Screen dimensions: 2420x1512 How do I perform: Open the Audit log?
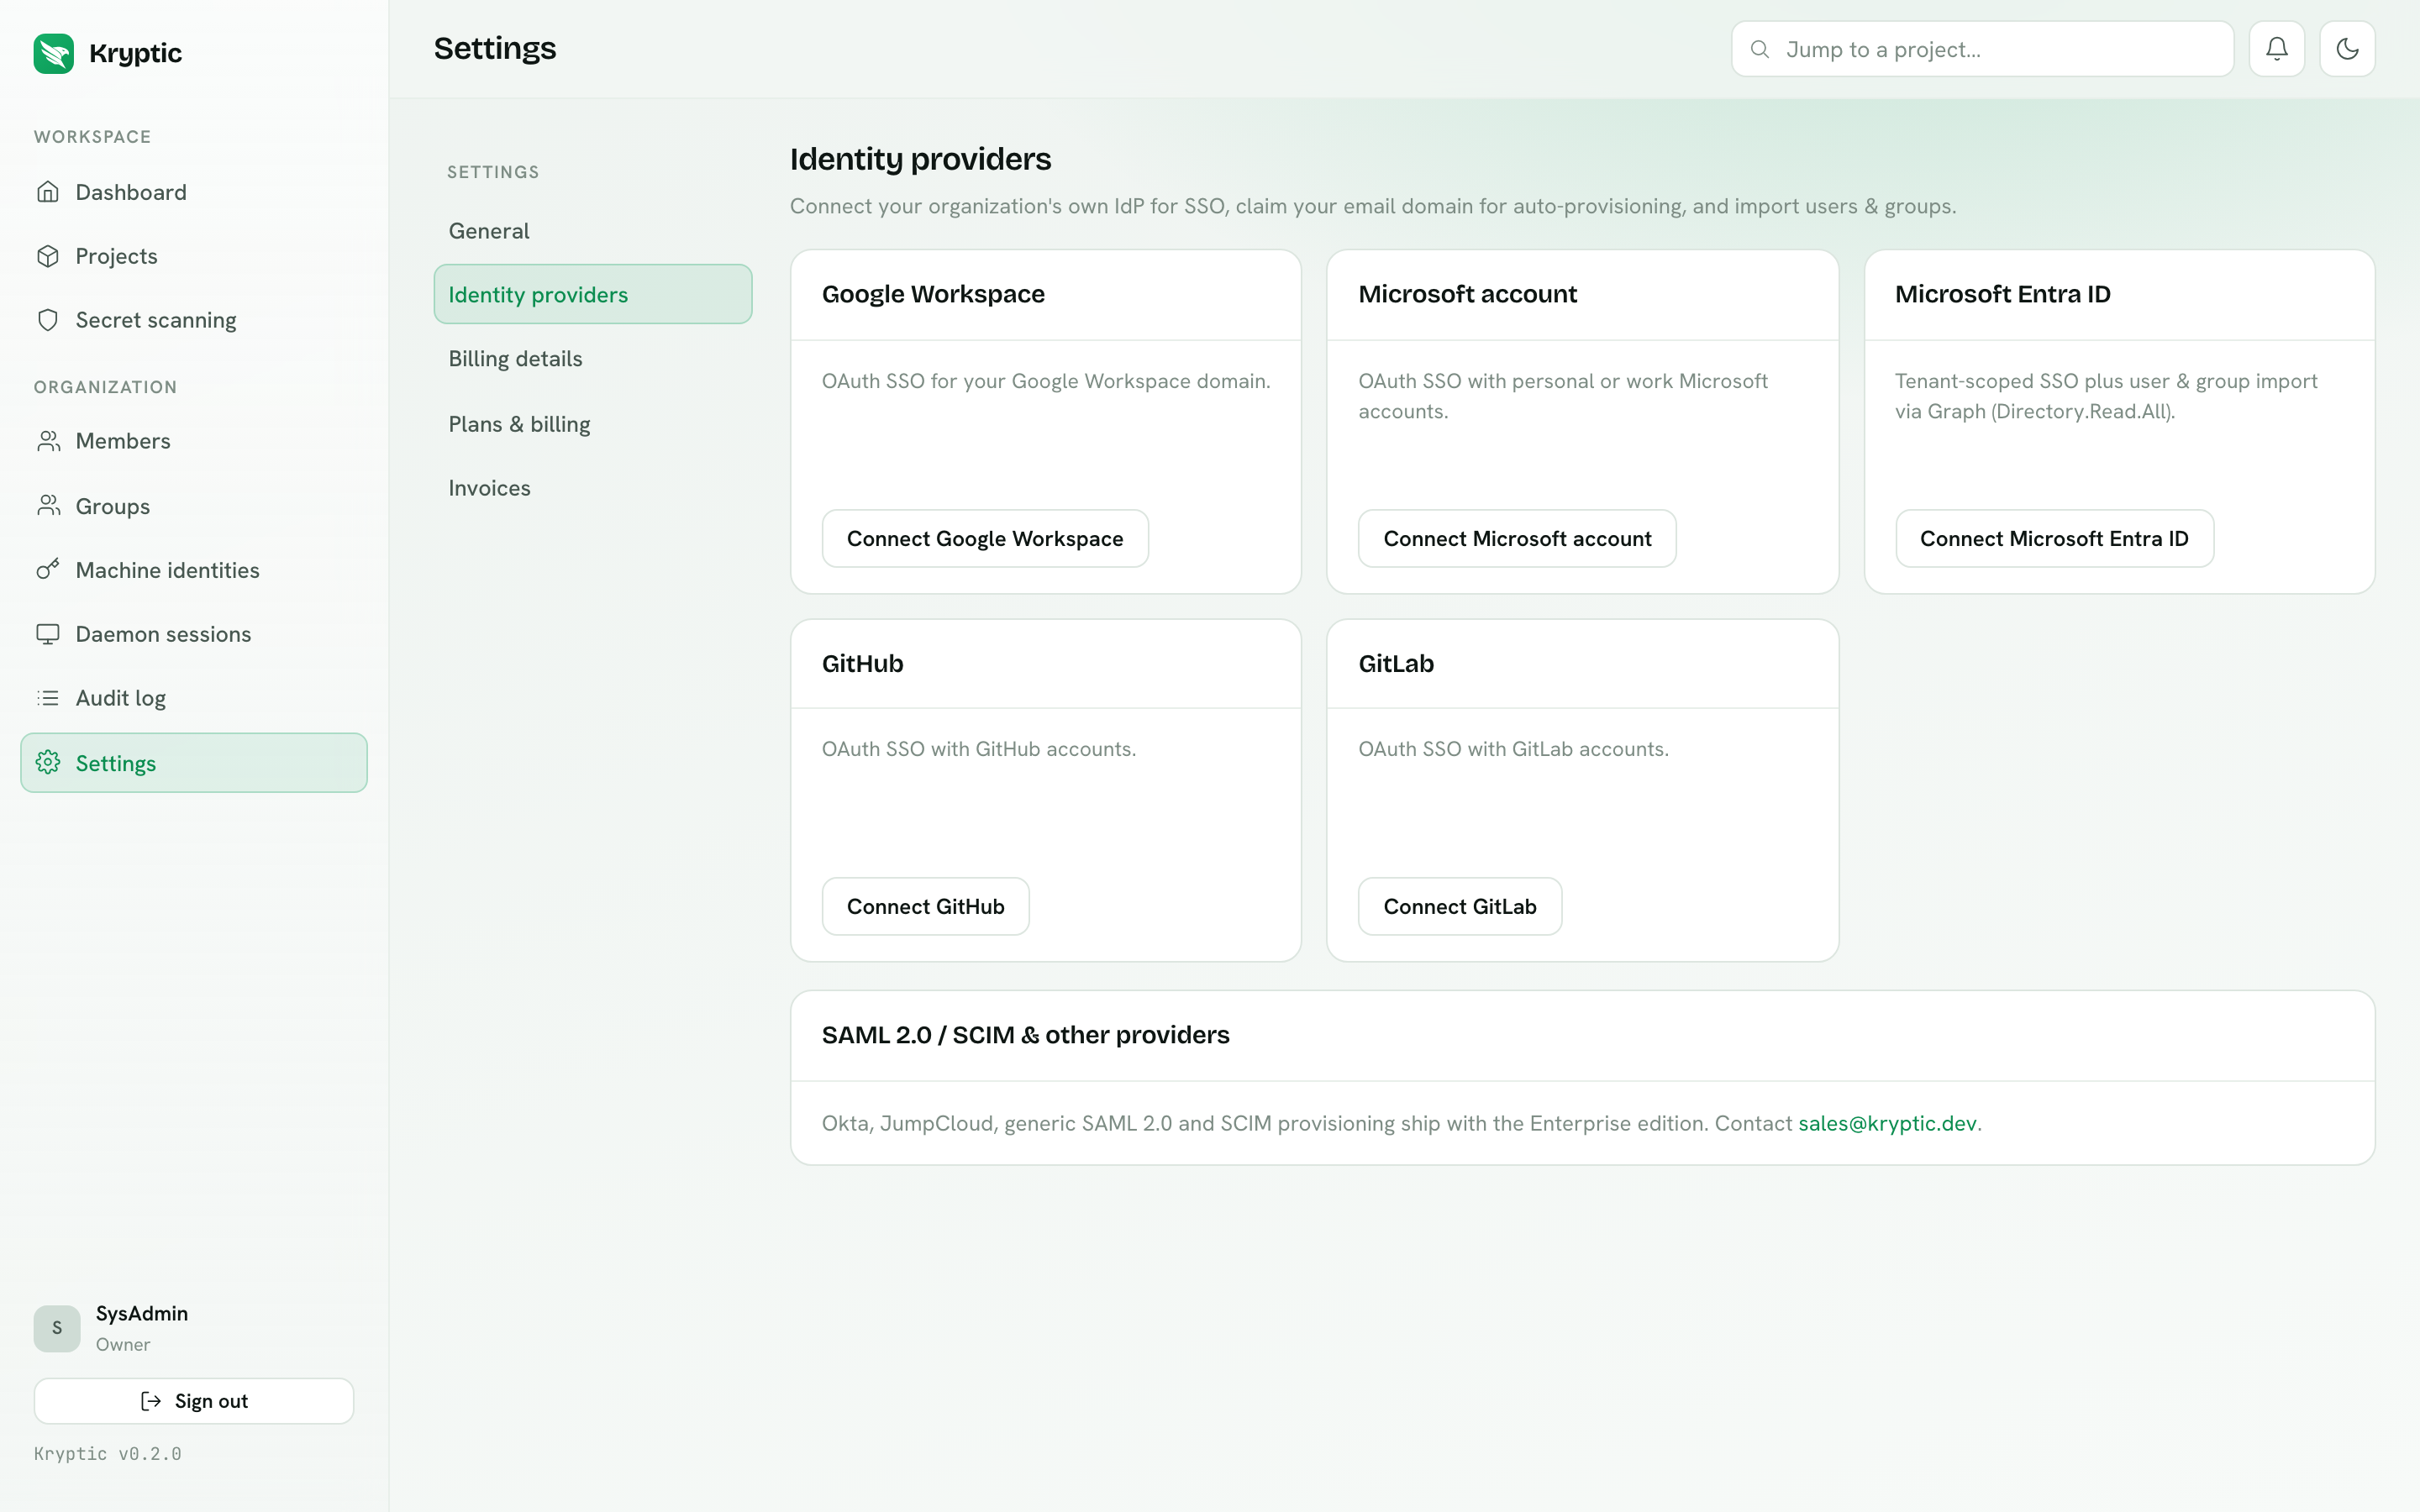(194, 698)
